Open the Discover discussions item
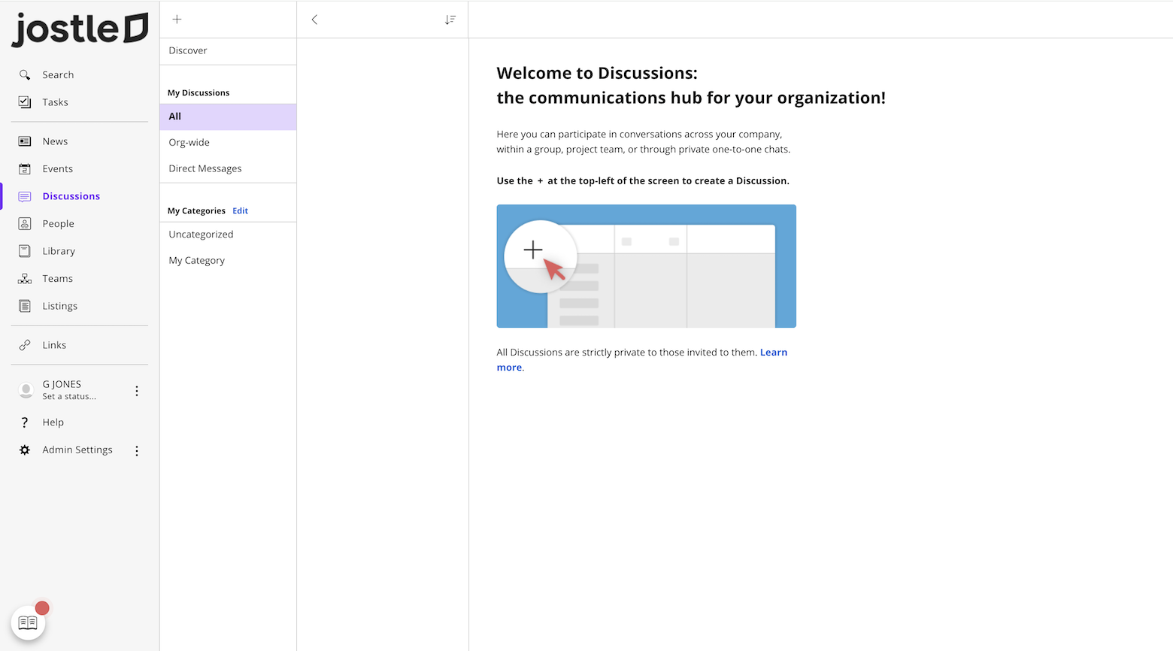 (188, 51)
